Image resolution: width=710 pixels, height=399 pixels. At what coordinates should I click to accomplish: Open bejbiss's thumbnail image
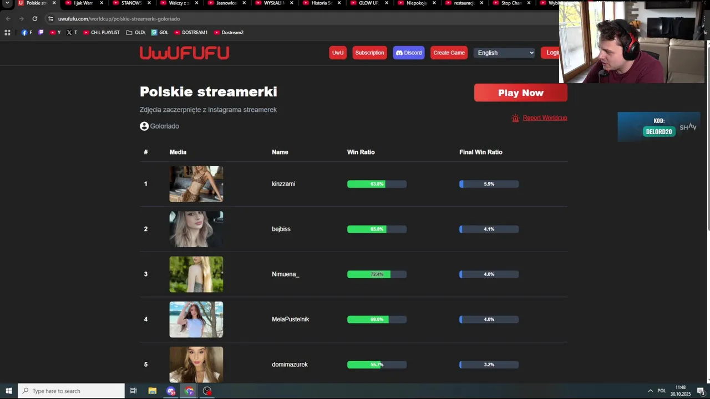tap(196, 229)
